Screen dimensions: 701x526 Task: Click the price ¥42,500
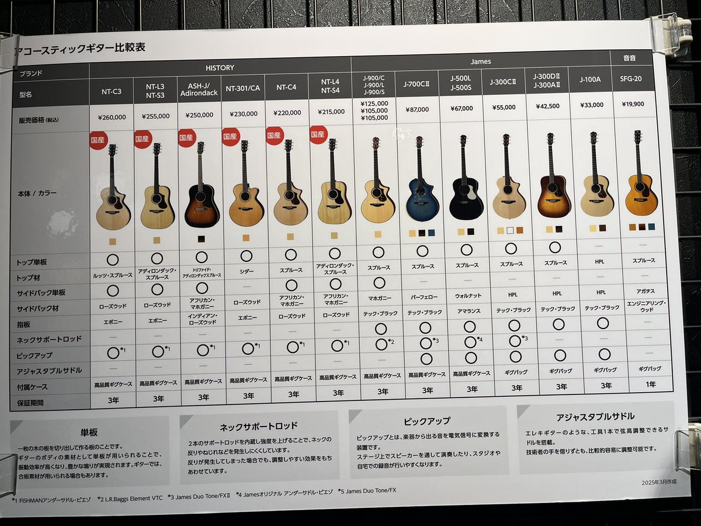(x=547, y=106)
